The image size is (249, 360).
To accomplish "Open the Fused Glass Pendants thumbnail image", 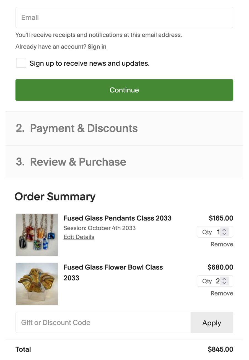I will pyautogui.click(x=37, y=235).
